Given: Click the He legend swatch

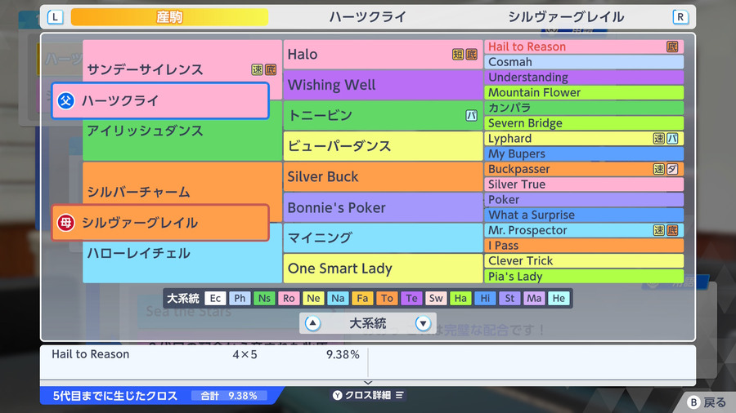Looking at the screenshot, I should (559, 298).
